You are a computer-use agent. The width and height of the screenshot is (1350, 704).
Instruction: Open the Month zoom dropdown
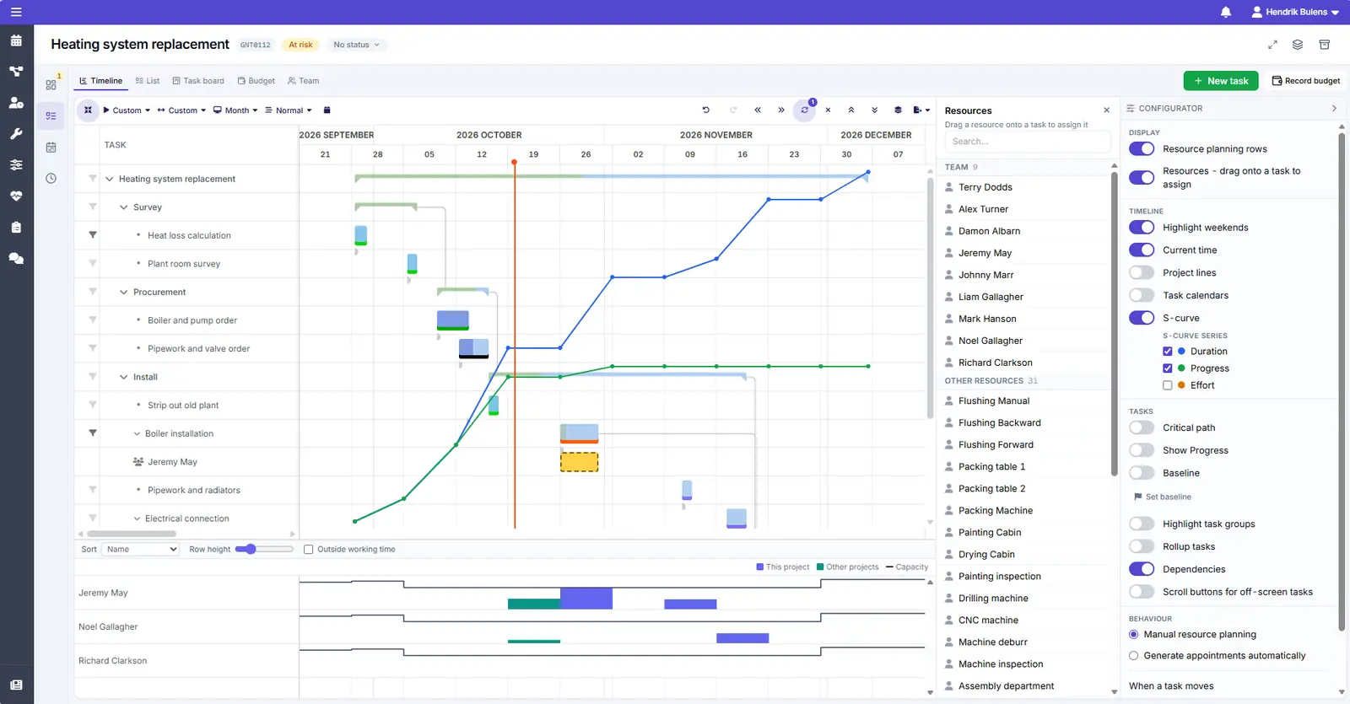tap(235, 110)
